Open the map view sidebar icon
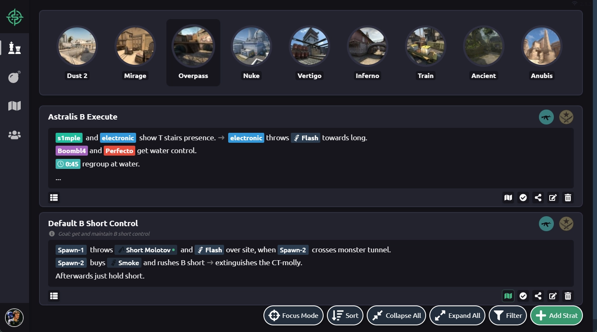 click(15, 106)
